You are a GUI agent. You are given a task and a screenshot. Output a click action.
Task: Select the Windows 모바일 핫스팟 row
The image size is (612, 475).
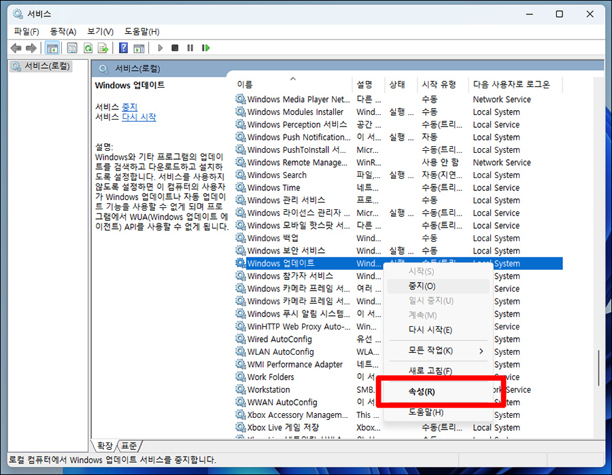point(398,226)
